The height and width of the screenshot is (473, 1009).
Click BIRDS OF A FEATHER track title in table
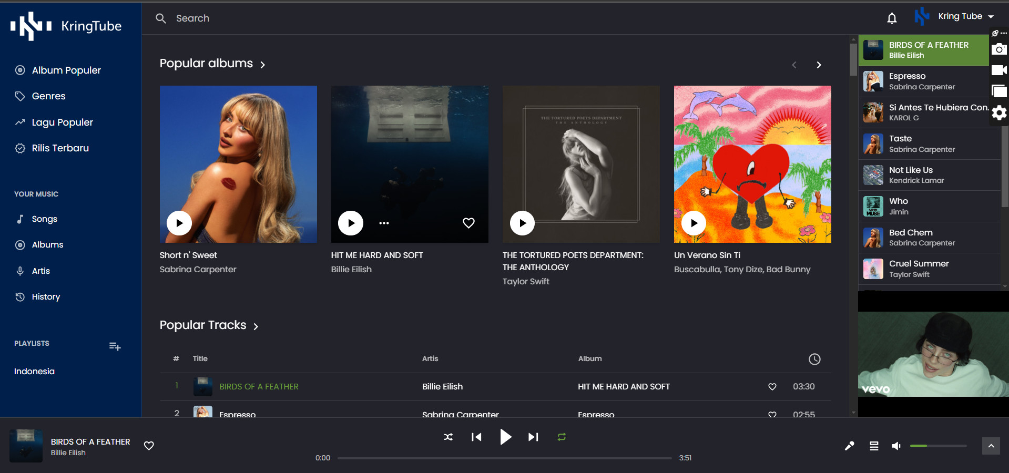[x=259, y=387]
